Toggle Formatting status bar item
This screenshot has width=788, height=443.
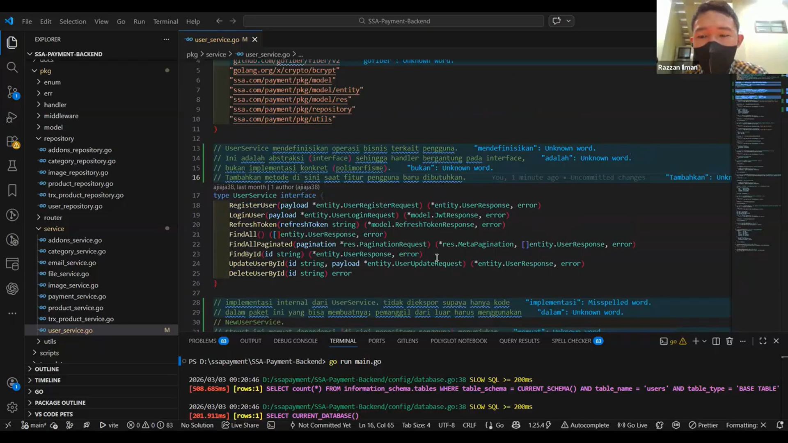(746, 425)
